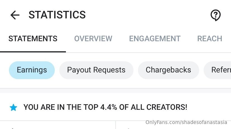Click the active tab underline beneath STATEMENTS

33,52
